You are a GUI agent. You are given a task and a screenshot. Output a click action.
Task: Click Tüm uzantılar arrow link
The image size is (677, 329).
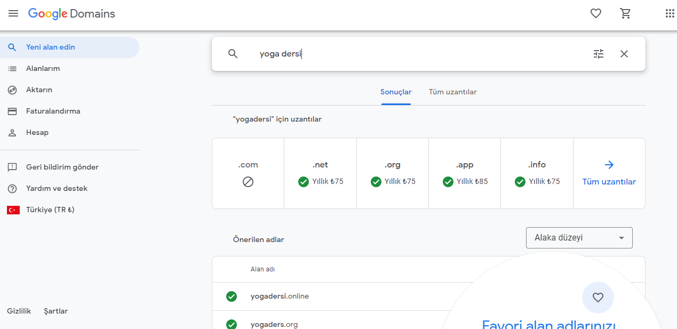609,173
